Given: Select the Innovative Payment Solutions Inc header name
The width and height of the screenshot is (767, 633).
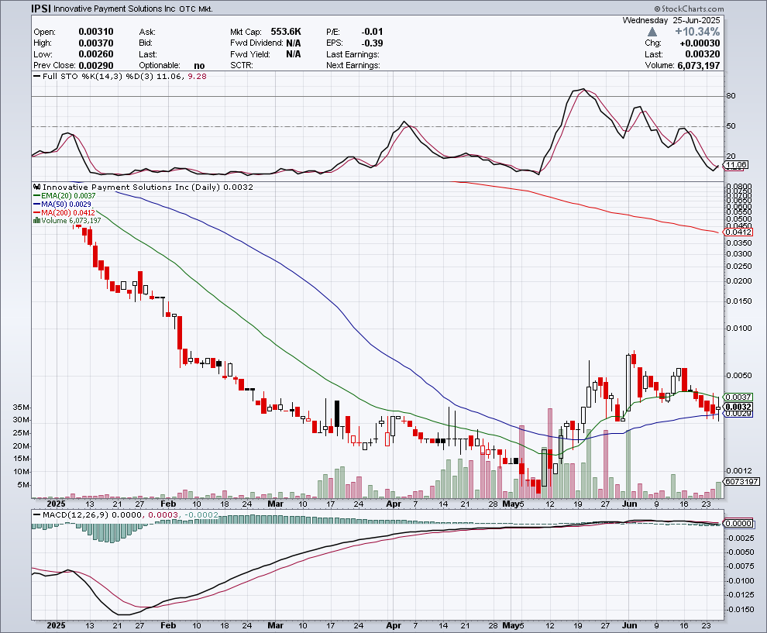Looking at the screenshot, I should pyautogui.click(x=115, y=9).
